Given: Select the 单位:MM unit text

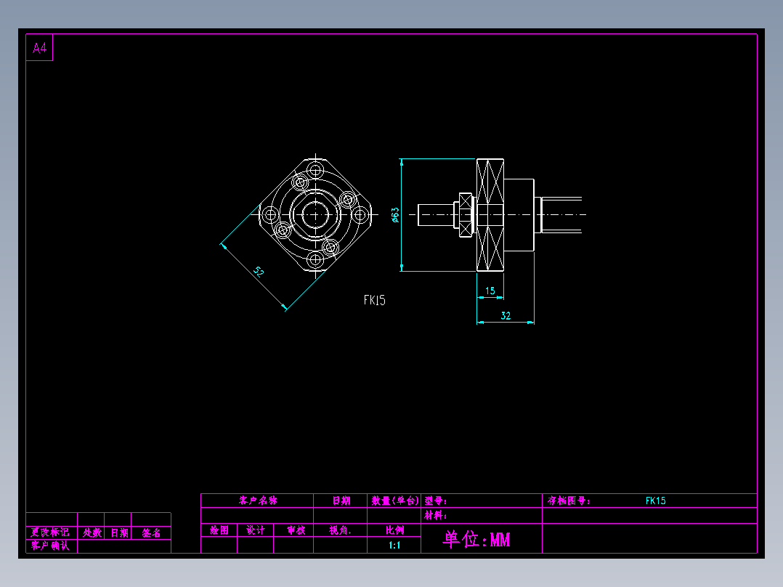Looking at the screenshot, I should [477, 539].
